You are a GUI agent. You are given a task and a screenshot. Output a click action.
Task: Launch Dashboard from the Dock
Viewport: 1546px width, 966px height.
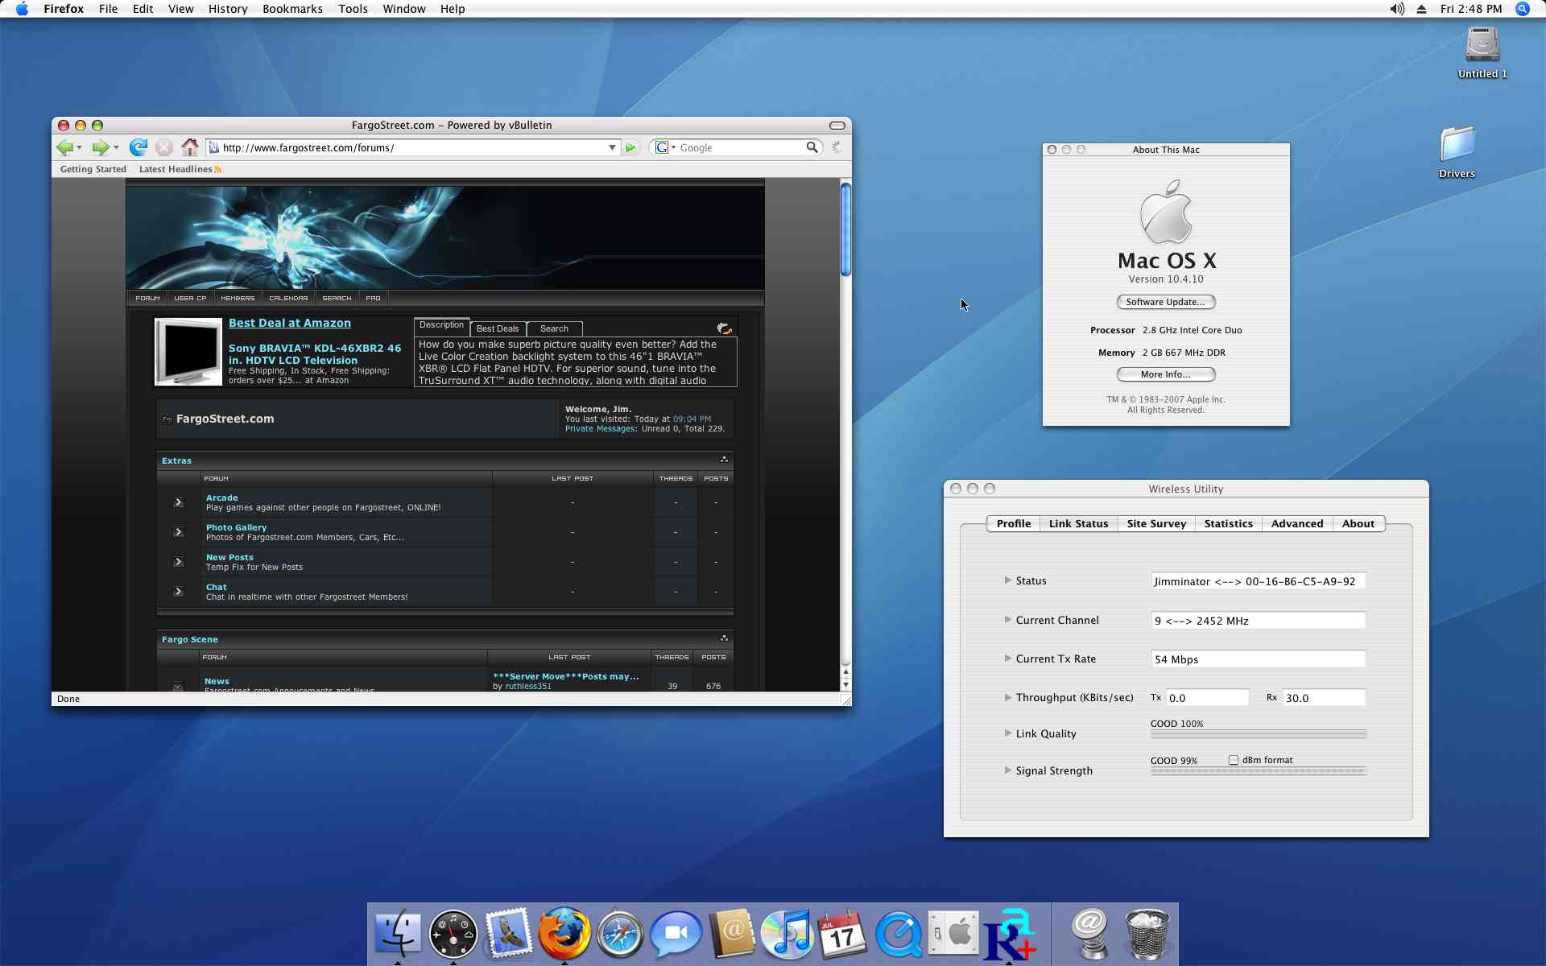tap(453, 934)
